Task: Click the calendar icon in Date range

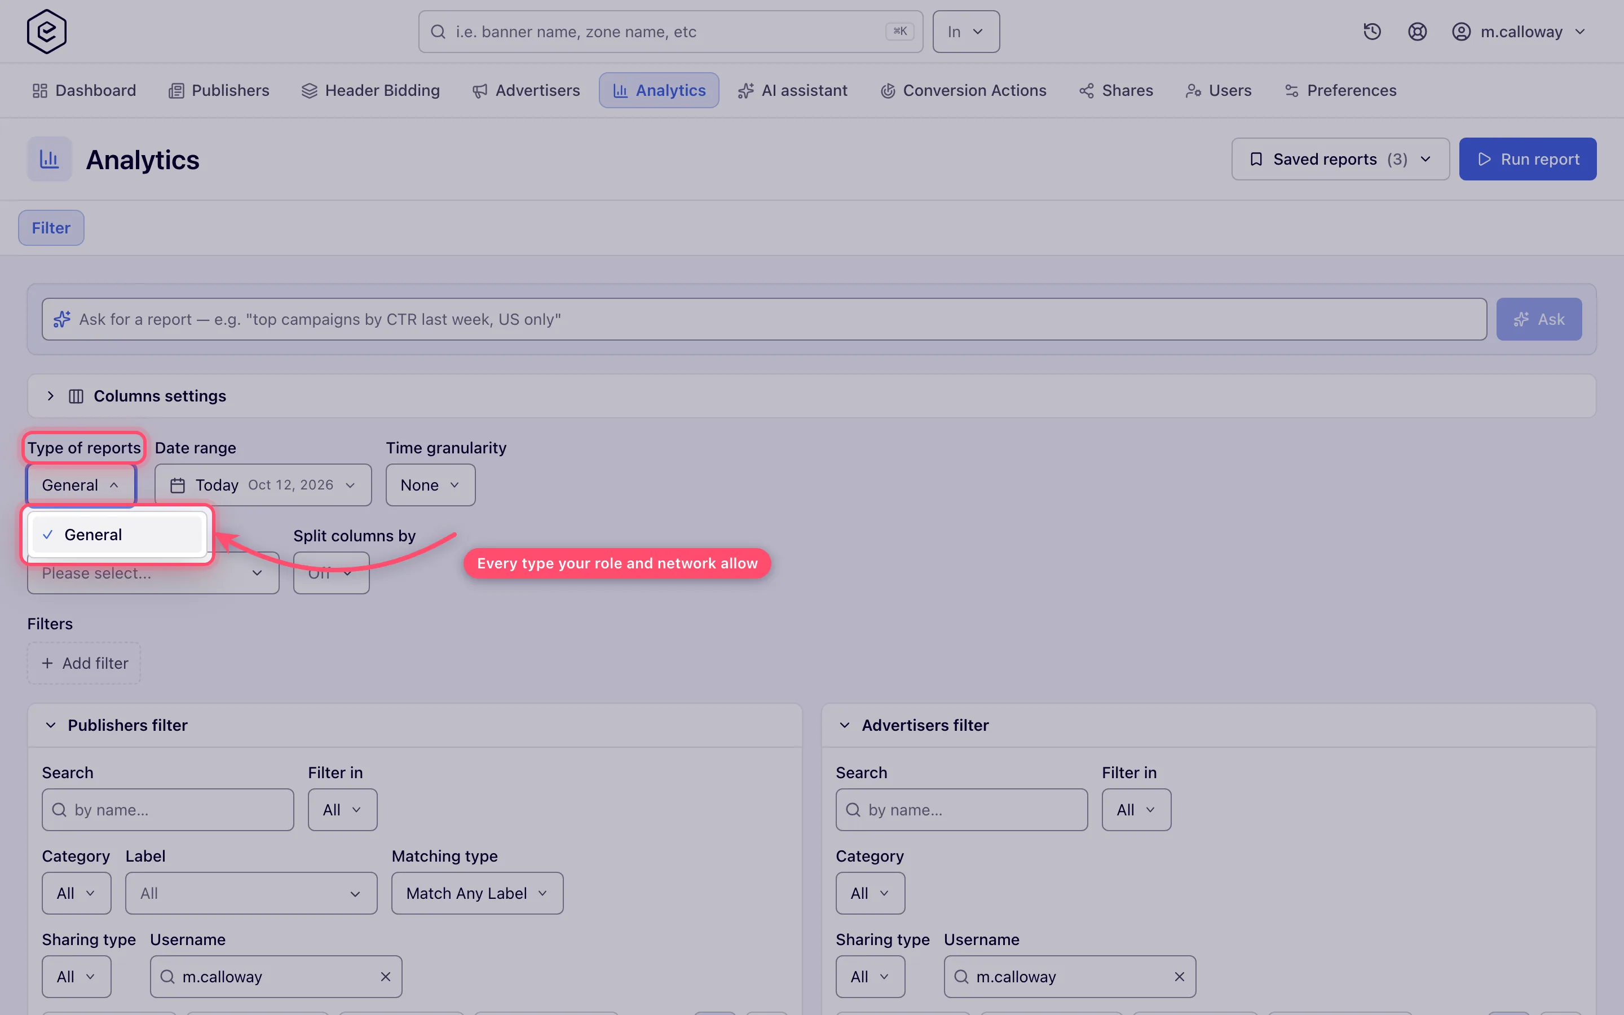Action: (177, 486)
